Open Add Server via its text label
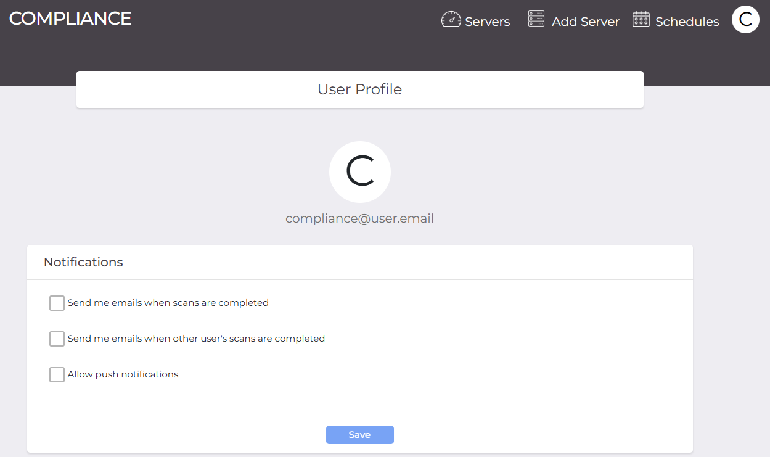 coord(585,22)
